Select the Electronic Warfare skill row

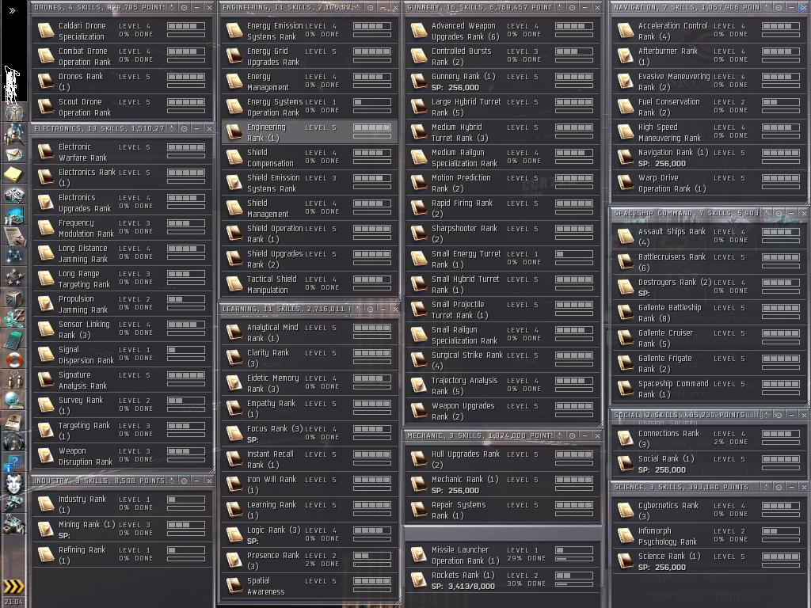pyautogui.click(x=122, y=152)
